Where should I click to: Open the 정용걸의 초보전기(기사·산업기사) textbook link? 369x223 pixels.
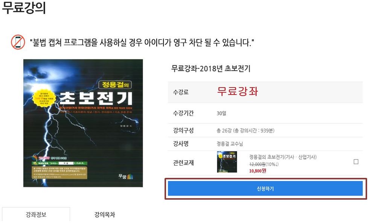tap(283, 157)
